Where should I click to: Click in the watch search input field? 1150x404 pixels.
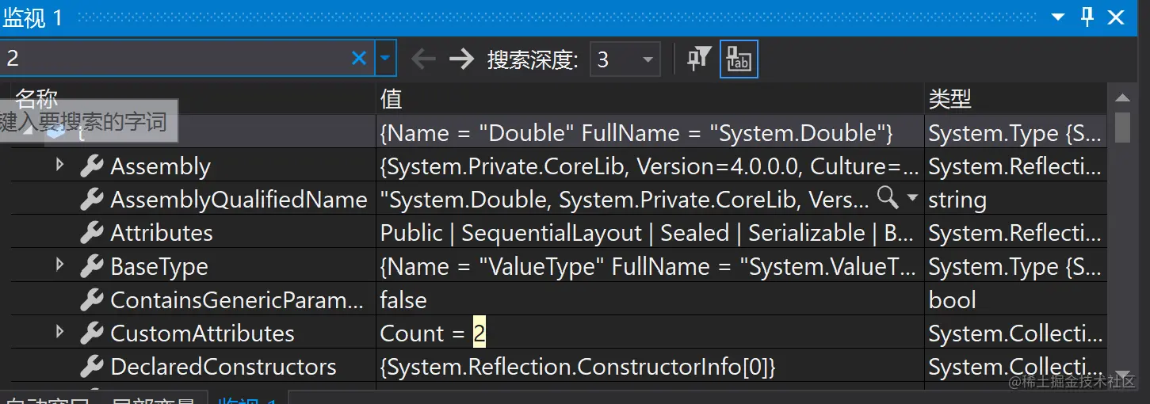[x=174, y=58]
